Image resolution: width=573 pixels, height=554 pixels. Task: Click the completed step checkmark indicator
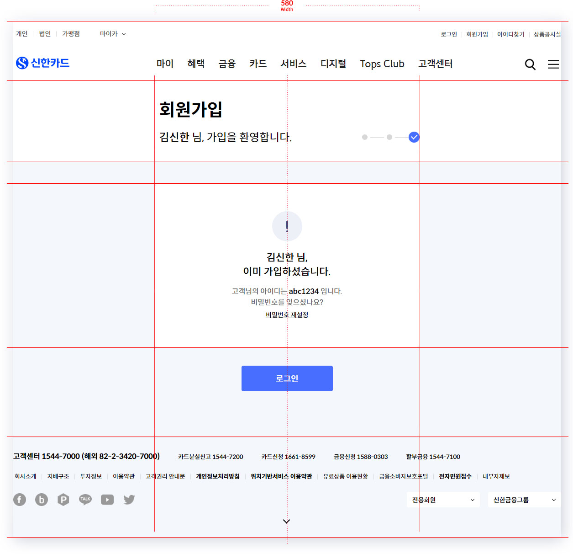click(x=414, y=137)
